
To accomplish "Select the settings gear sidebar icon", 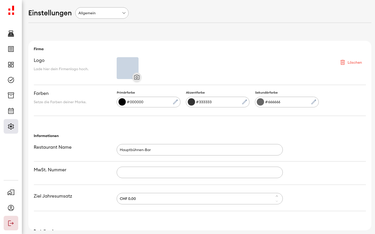I will point(11,126).
